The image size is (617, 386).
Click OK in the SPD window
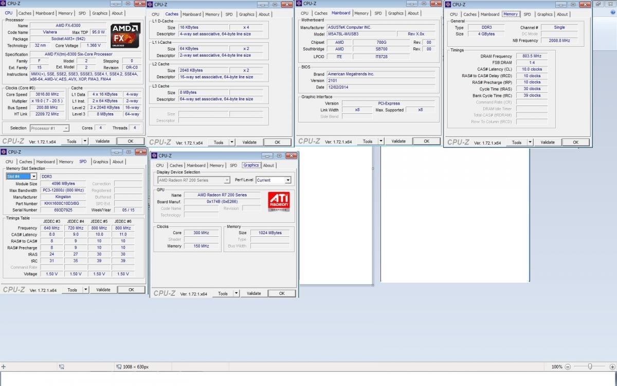point(131,290)
